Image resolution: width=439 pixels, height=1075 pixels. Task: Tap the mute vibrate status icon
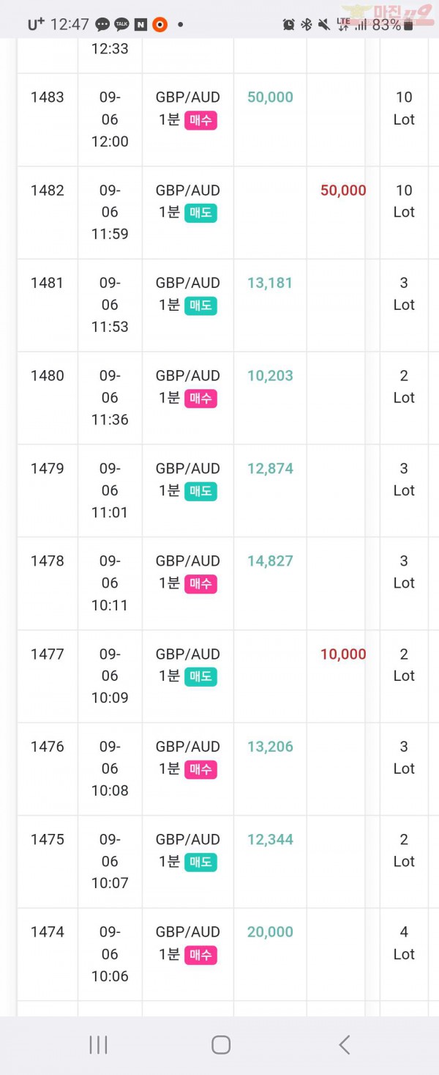pos(324,24)
